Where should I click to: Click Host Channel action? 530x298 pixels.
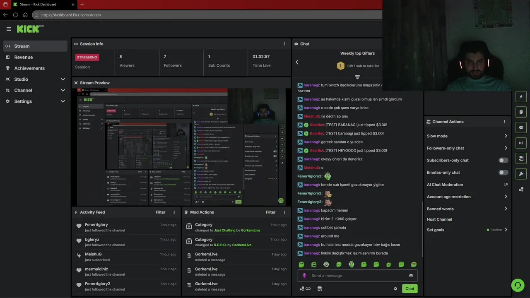point(439,219)
